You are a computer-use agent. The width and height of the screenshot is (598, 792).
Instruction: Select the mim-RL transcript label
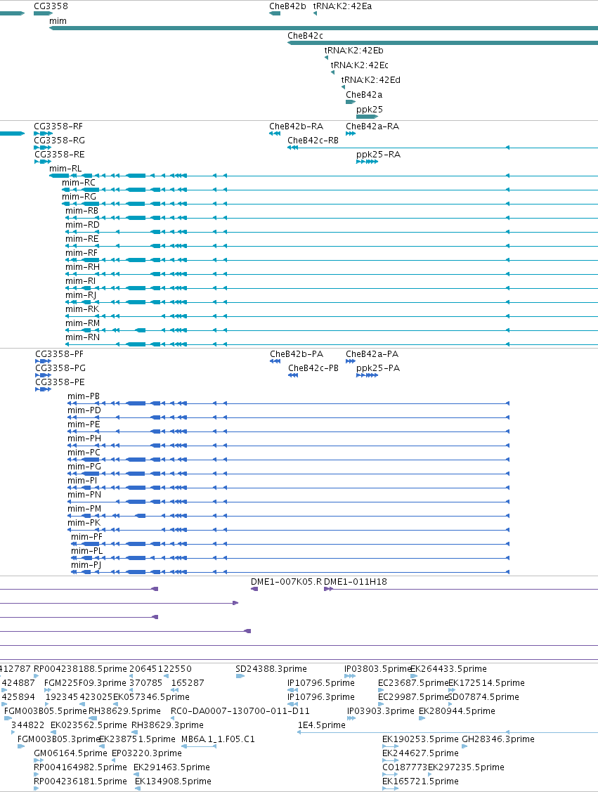coord(65,169)
